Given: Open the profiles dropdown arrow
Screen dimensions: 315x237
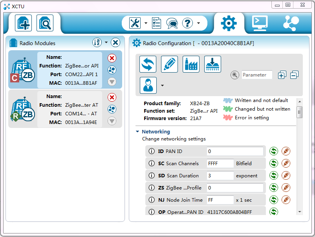Looking at the screenshot, I should [162, 86].
